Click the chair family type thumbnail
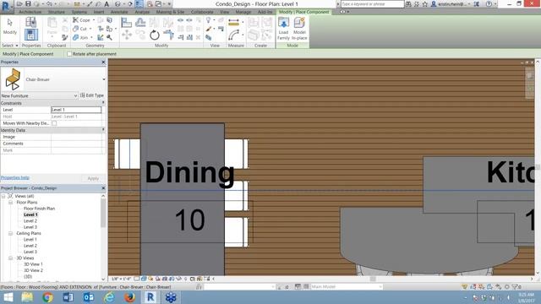541x304 pixels. [x=13, y=79]
